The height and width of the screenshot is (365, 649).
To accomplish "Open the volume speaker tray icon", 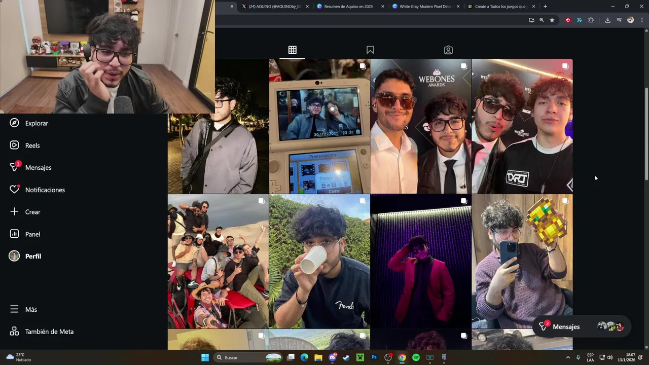I will click(x=609, y=357).
